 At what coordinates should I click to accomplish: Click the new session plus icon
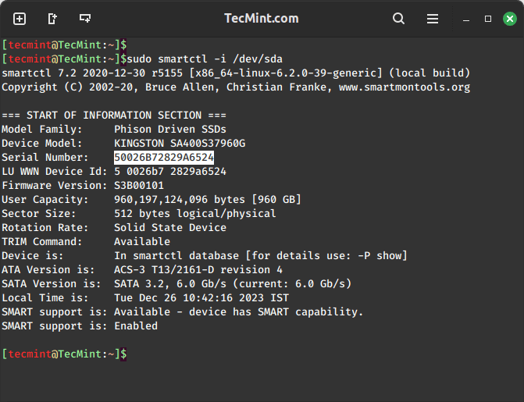[x=20, y=18]
